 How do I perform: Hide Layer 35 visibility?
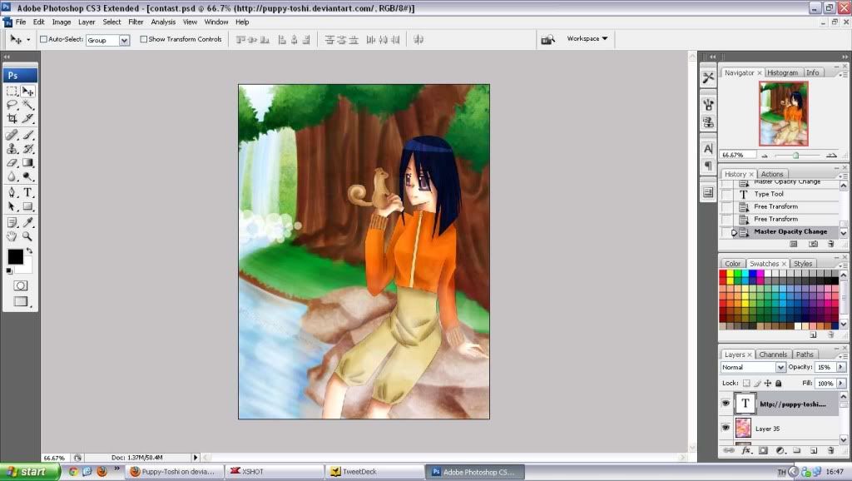click(x=726, y=428)
